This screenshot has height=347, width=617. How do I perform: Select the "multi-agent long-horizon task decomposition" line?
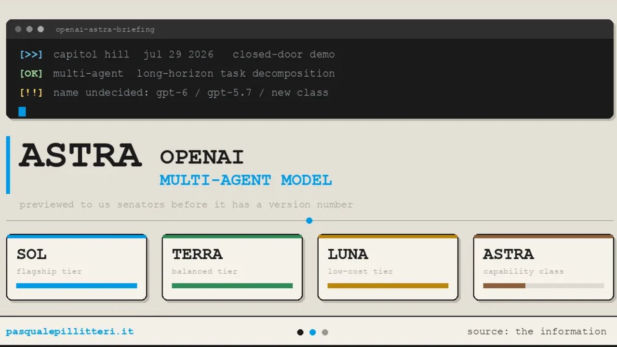point(194,74)
